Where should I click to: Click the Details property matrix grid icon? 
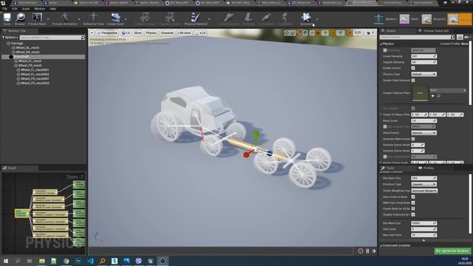click(x=460, y=37)
